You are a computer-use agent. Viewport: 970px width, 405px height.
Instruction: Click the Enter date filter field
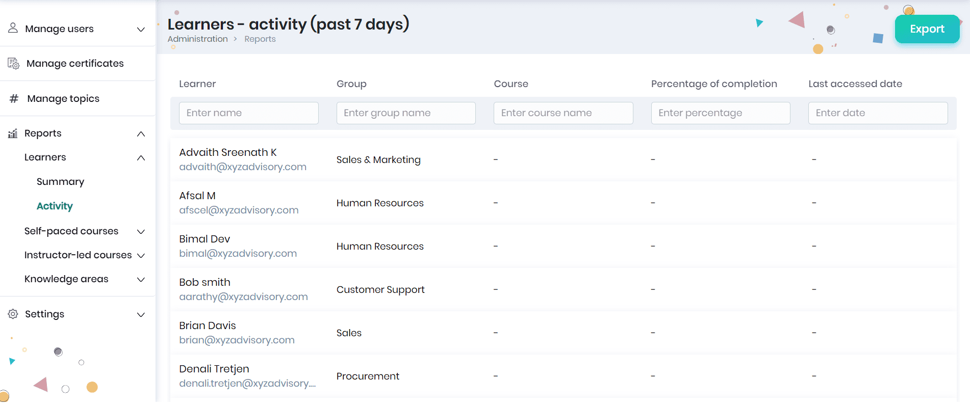pos(877,113)
